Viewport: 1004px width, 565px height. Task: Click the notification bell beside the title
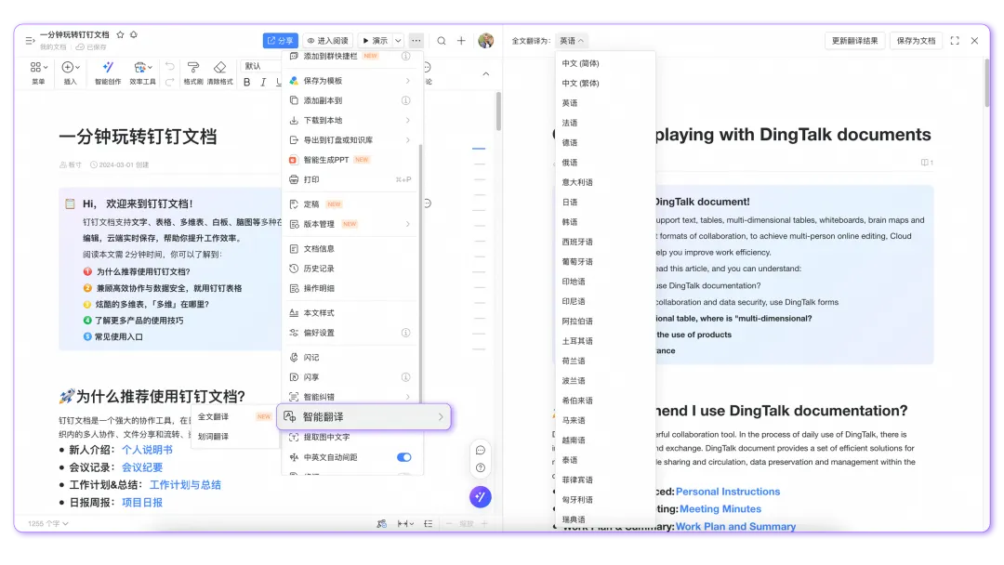(x=134, y=34)
